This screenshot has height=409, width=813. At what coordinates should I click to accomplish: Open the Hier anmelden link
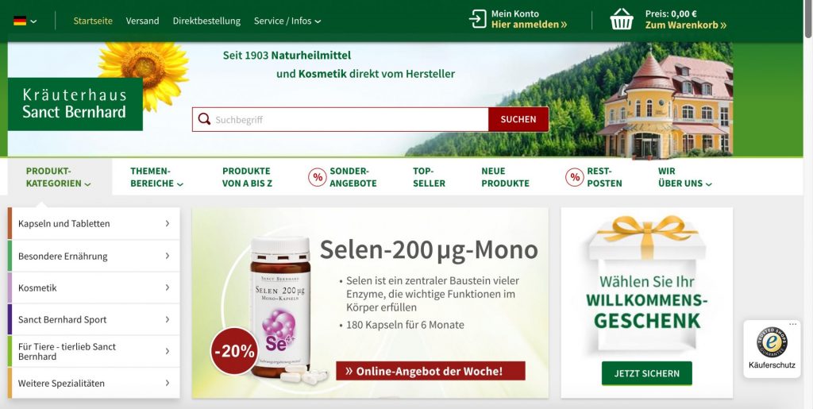point(529,25)
